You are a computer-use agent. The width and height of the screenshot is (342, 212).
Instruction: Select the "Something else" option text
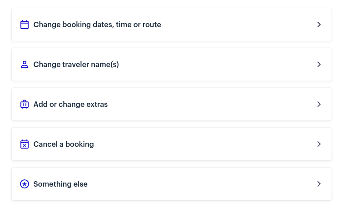click(60, 184)
